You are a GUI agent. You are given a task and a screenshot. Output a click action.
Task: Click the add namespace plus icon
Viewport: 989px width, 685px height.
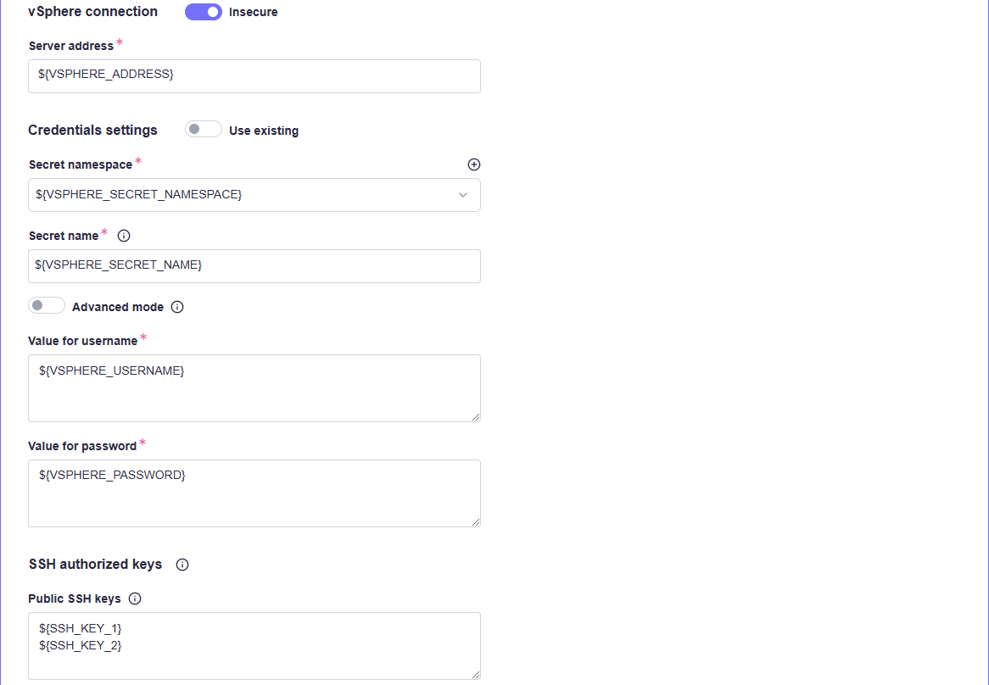point(474,164)
